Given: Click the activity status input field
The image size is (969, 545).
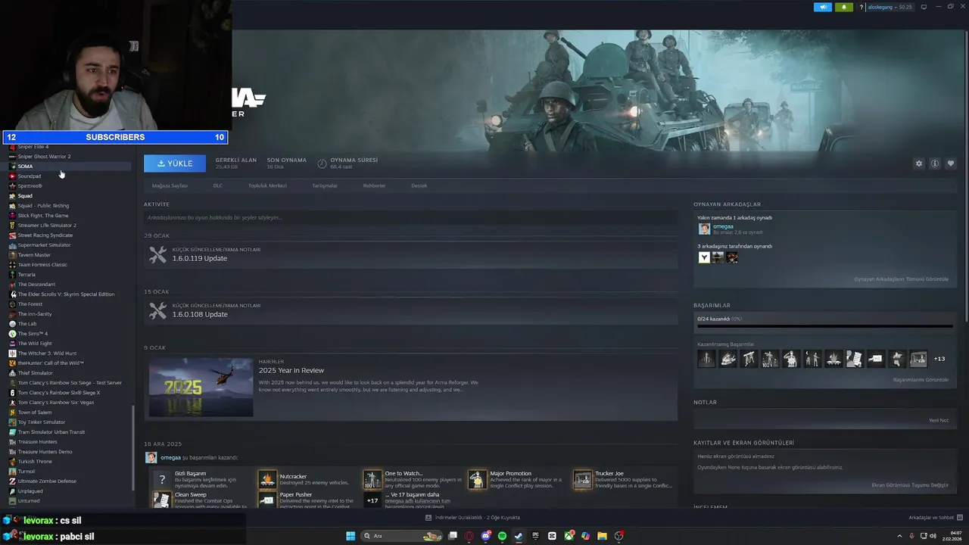Looking at the screenshot, I should click(x=410, y=217).
